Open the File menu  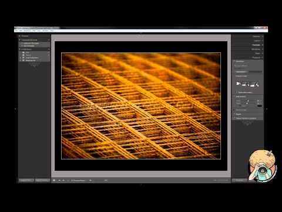coord(16,31)
